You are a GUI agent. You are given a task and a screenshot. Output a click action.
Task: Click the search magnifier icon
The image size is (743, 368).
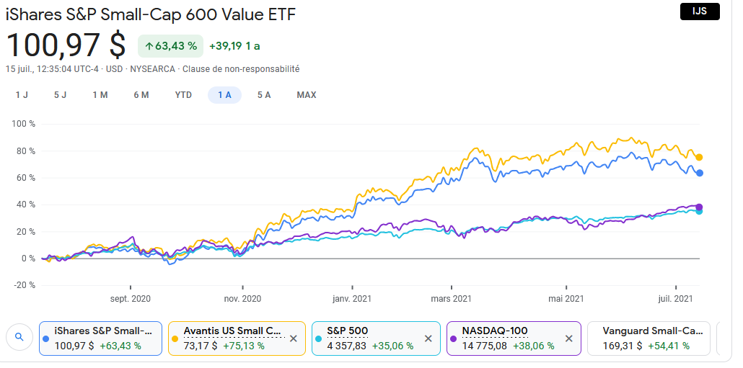[19, 336]
